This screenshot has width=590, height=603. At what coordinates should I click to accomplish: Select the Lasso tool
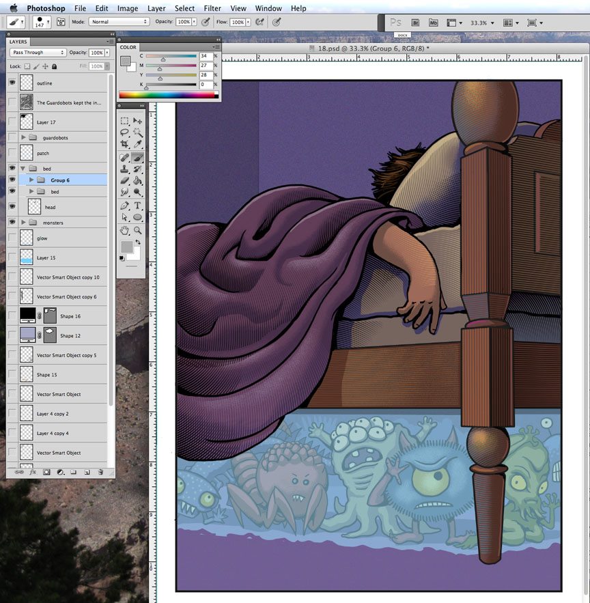[x=124, y=132]
